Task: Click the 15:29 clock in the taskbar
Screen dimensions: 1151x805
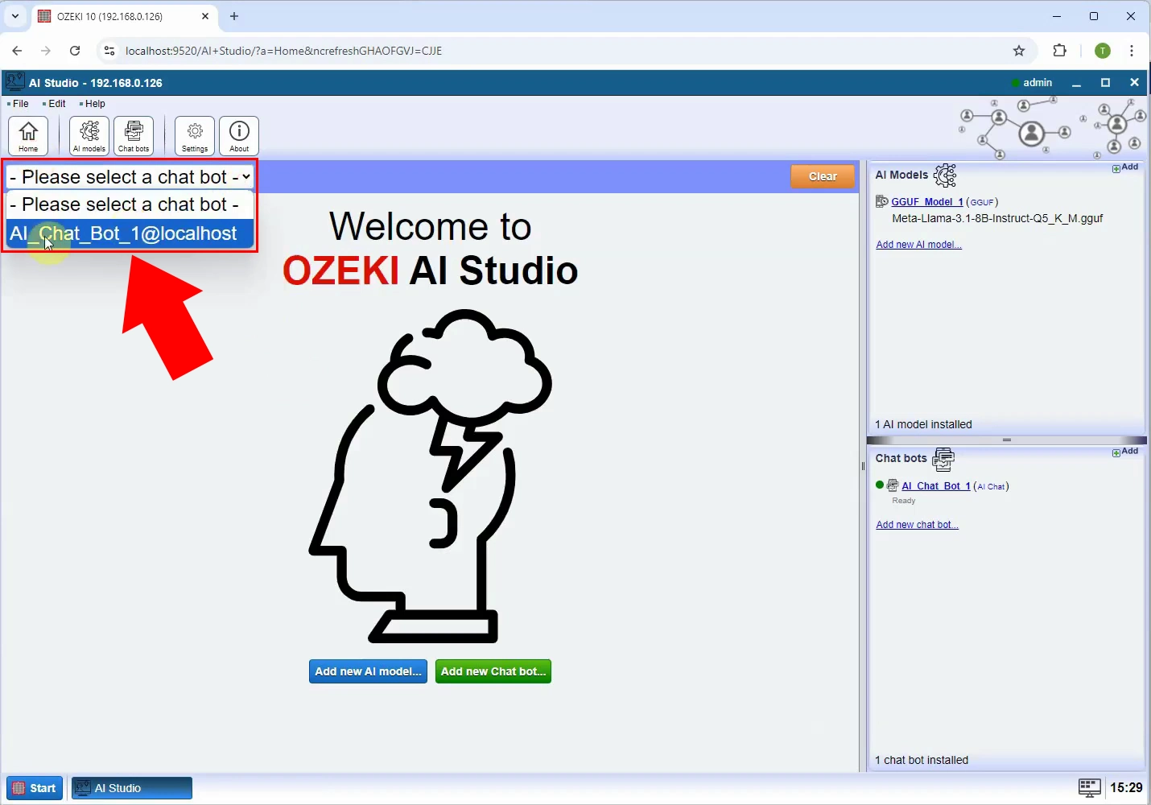Action: coord(1126,788)
